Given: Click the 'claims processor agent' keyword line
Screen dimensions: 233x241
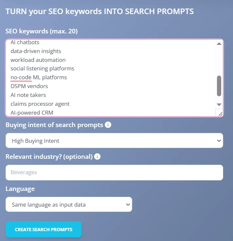Looking at the screenshot, I should click(40, 104).
